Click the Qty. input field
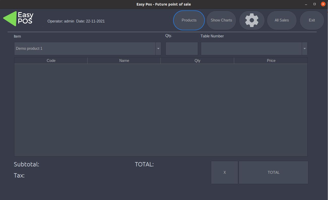The height and width of the screenshot is (200, 328). 182,48
